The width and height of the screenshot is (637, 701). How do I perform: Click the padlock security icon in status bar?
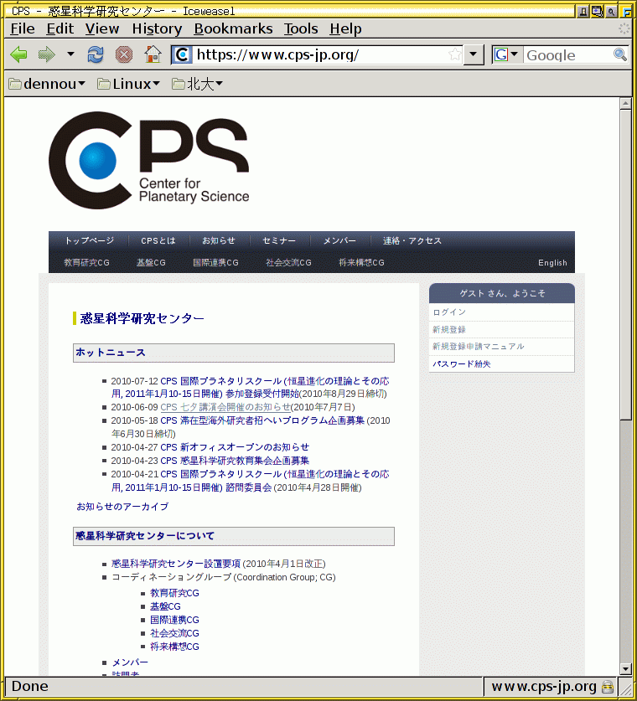coord(608,686)
